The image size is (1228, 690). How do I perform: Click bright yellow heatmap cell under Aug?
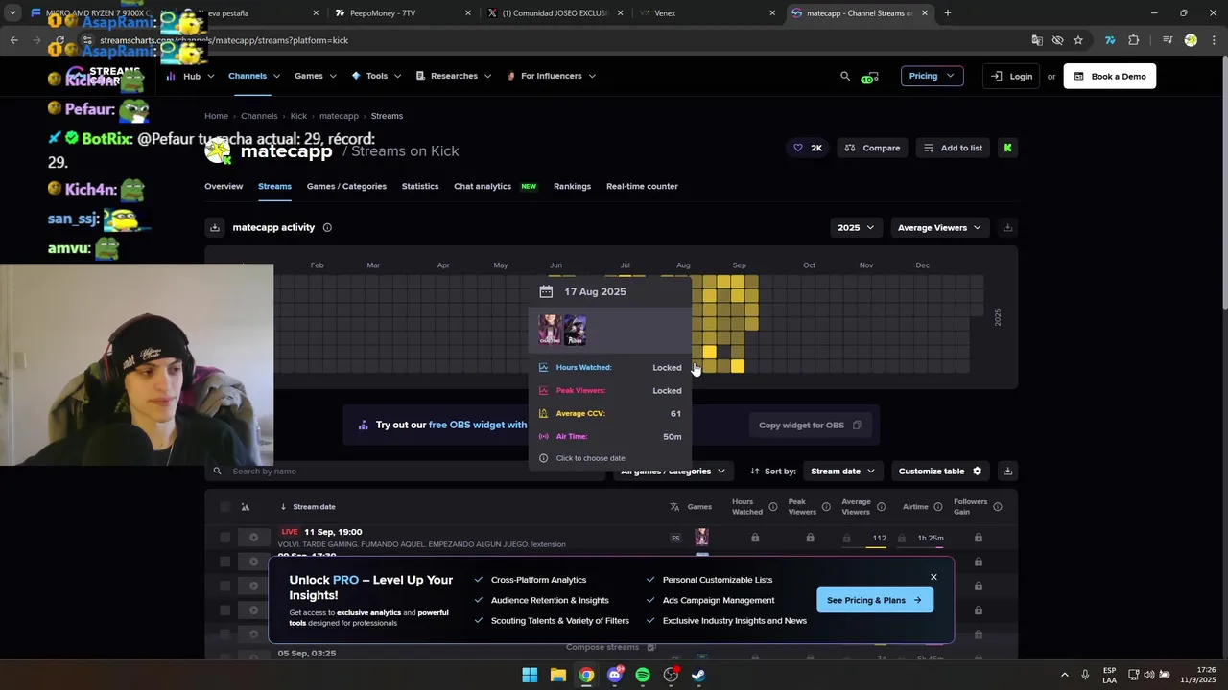click(x=709, y=353)
